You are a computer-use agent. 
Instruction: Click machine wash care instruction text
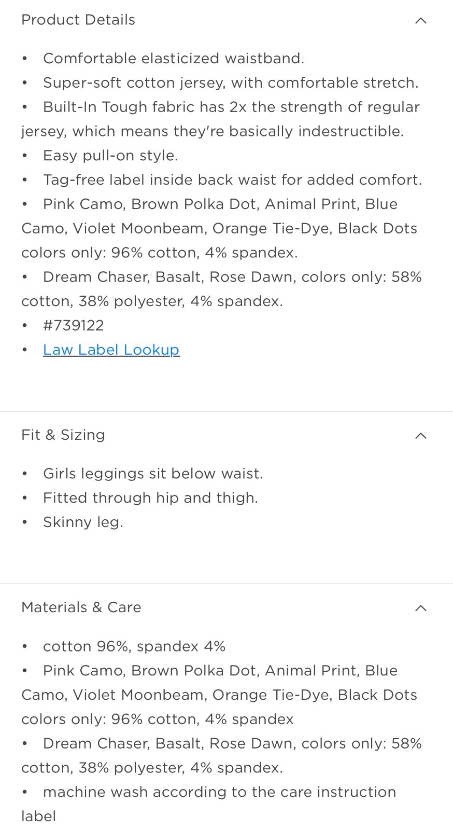coord(209,804)
